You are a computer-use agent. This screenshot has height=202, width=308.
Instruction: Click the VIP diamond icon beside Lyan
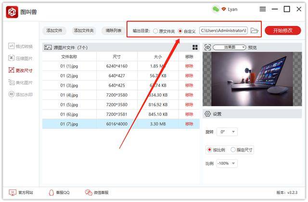tap(223, 9)
